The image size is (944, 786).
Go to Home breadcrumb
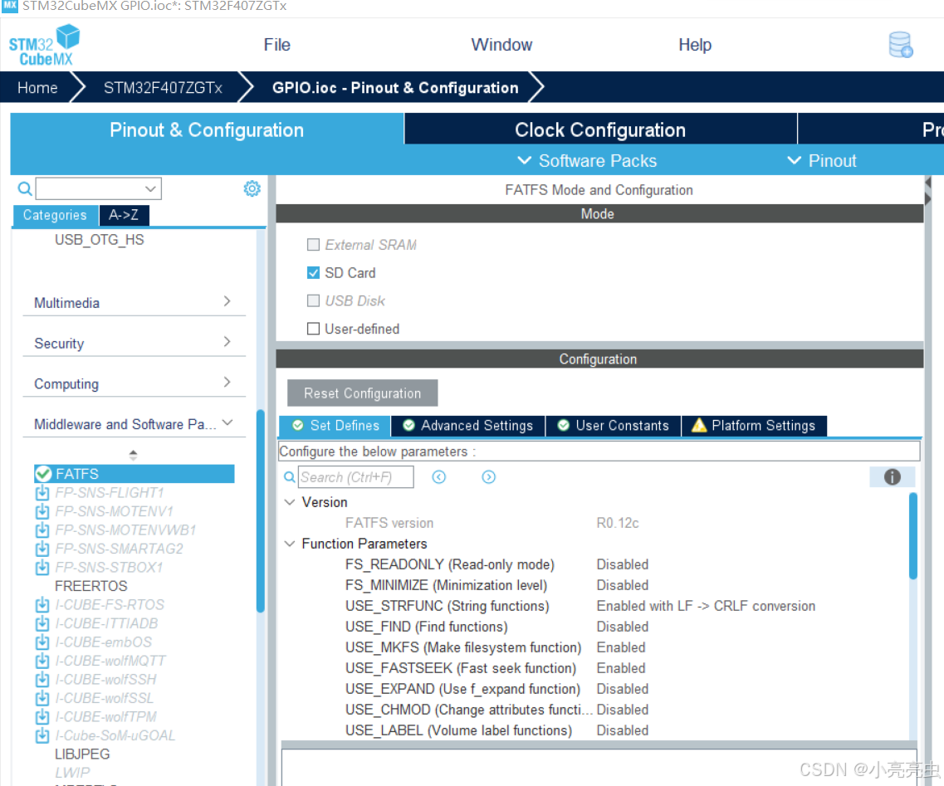click(37, 88)
